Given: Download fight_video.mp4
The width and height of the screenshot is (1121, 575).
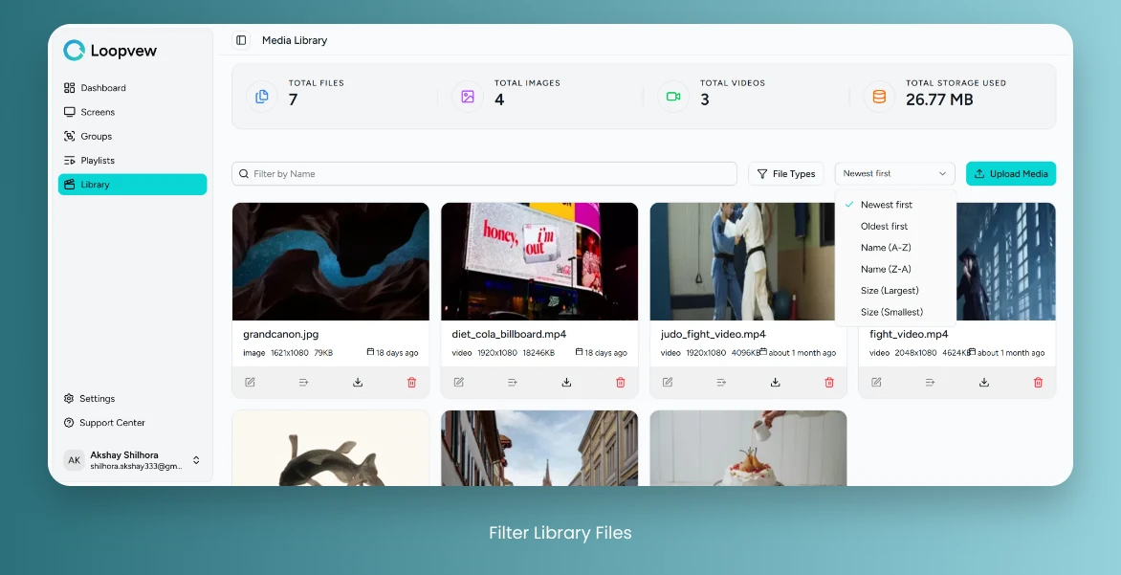Looking at the screenshot, I should pos(983,383).
